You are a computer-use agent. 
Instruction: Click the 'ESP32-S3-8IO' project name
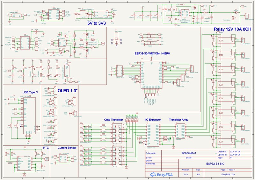pos(215,164)
